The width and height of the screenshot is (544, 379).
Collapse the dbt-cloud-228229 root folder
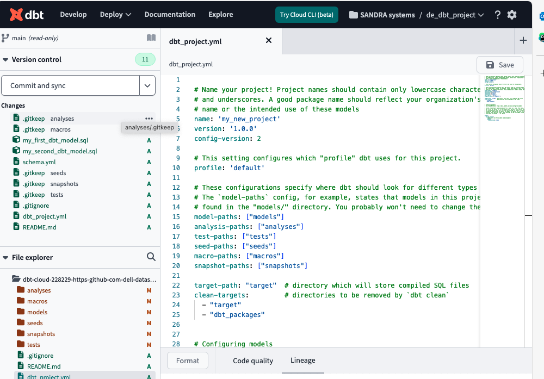pyautogui.click(x=90, y=279)
